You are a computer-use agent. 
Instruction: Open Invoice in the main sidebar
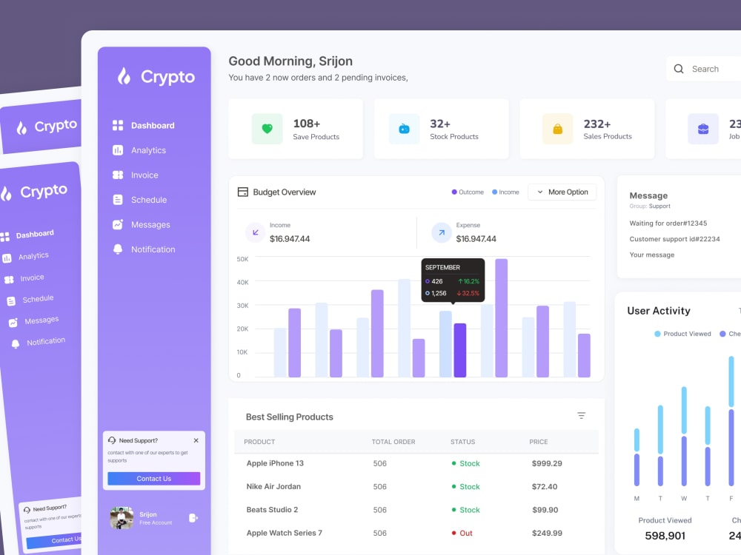pyautogui.click(x=144, y=175)
